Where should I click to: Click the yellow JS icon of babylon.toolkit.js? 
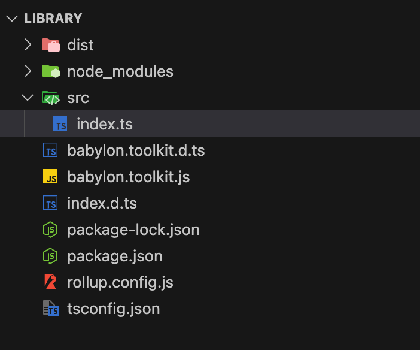click(50, 177)
